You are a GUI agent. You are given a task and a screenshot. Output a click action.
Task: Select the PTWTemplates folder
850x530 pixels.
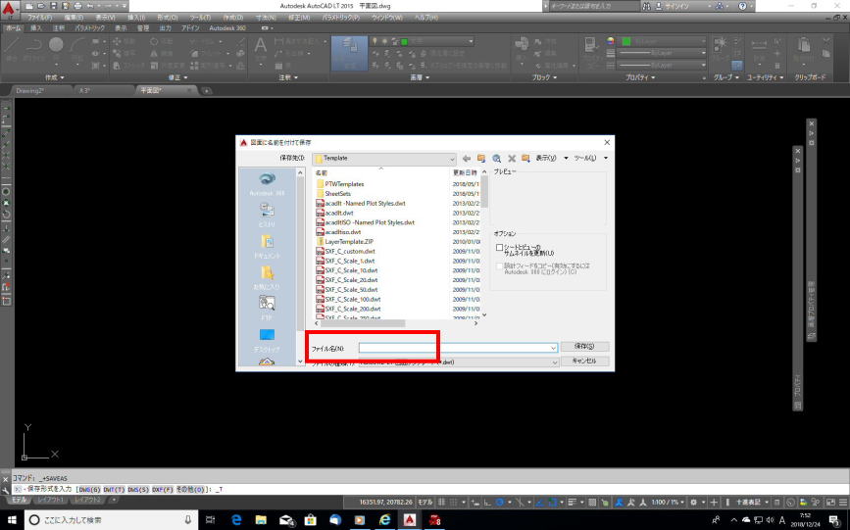[345, 184]
